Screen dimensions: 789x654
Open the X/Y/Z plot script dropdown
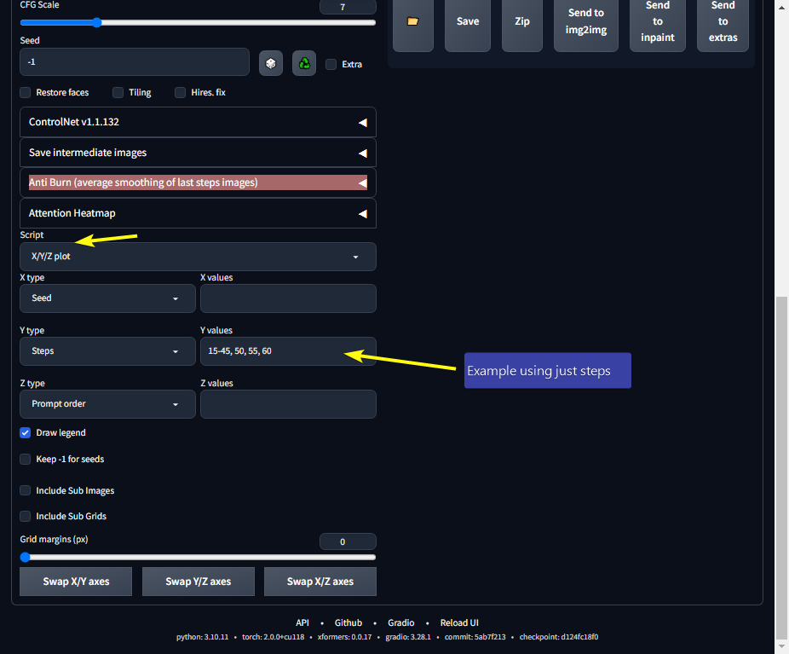[x=198, y=256]
